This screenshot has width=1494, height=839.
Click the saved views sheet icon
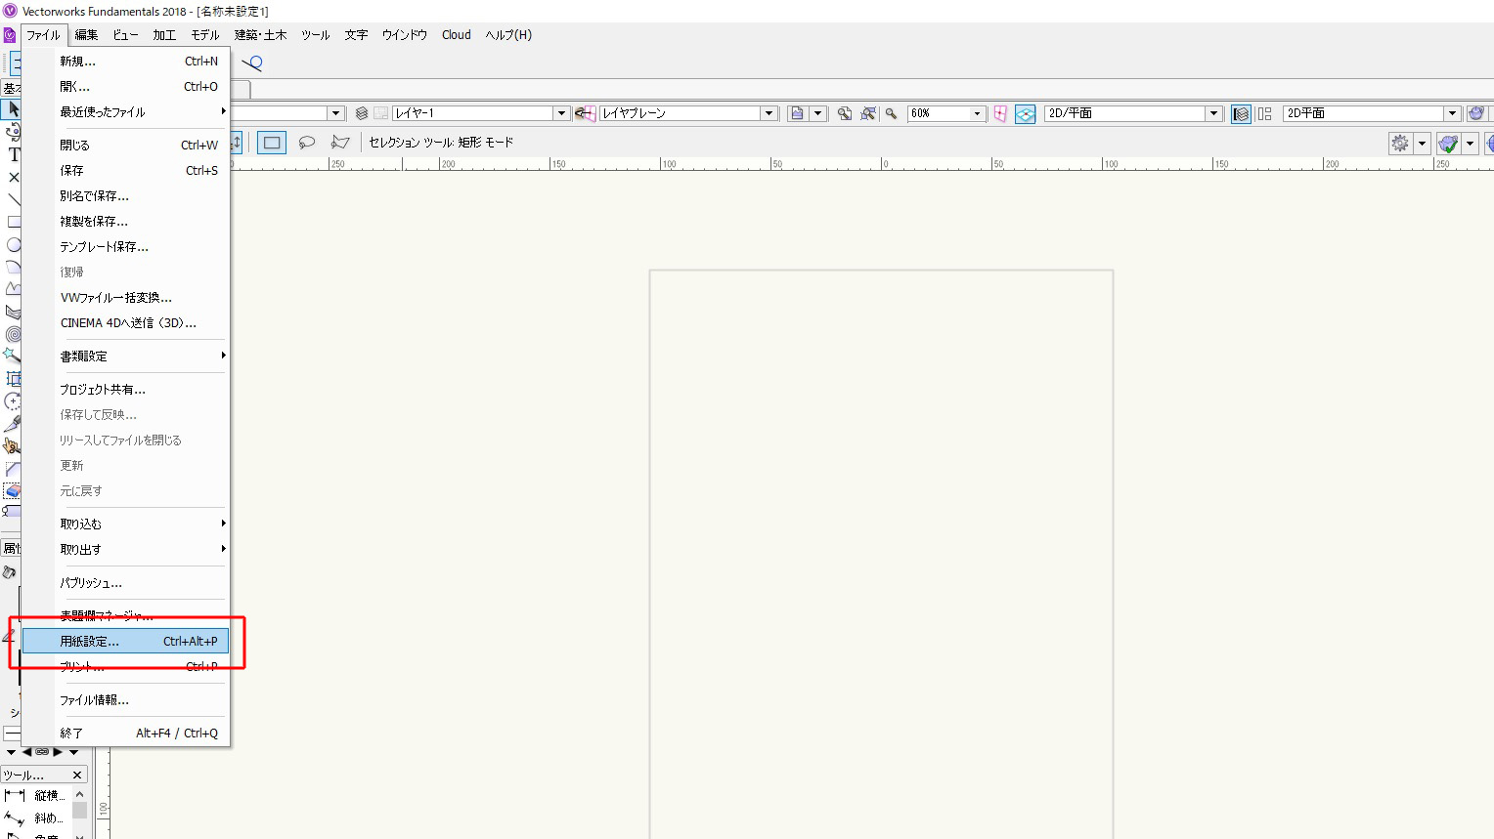pyautogui.click(x=798, y=113)
